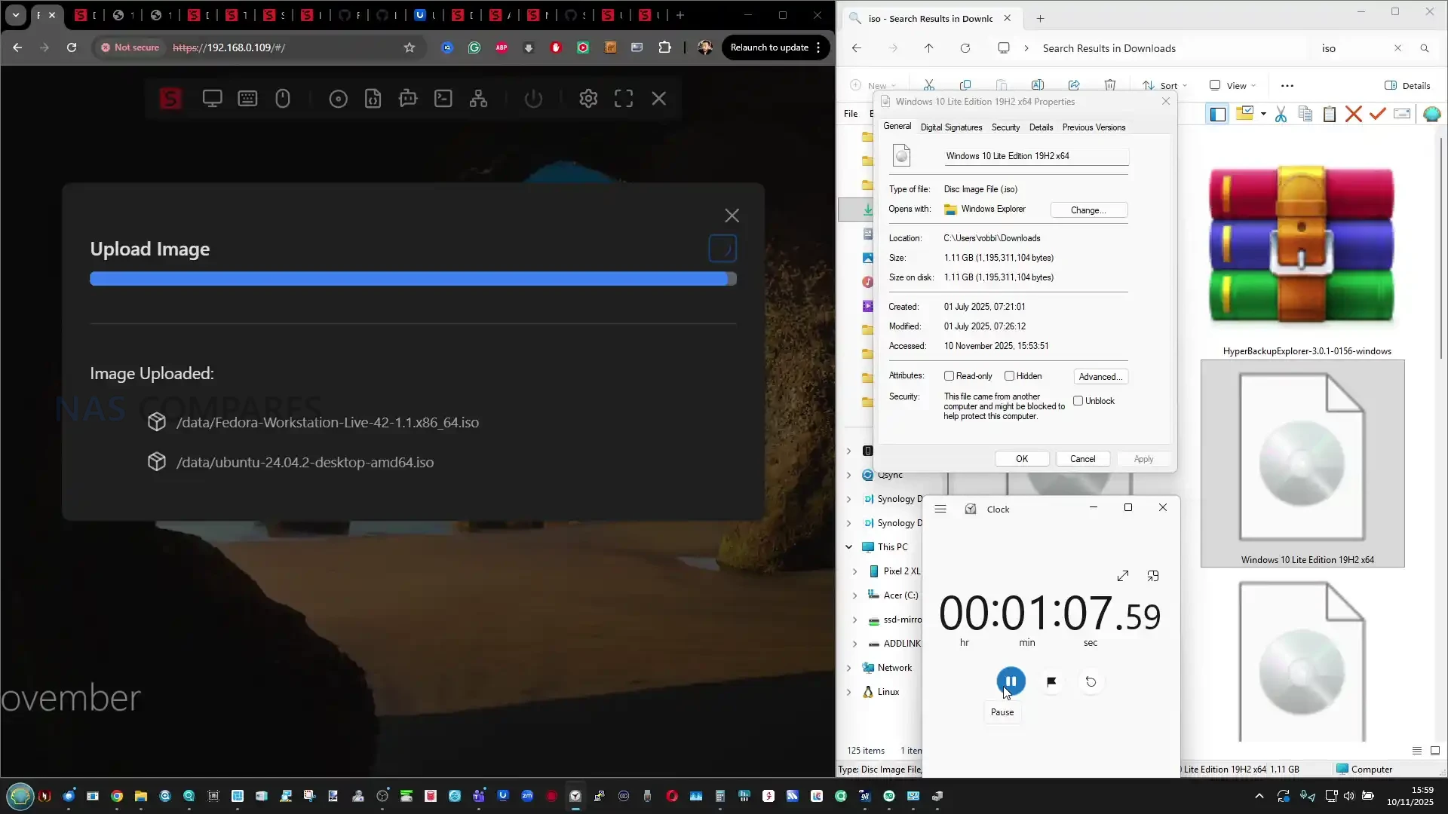
Task: Open the keyboard icon in KVM toolbar
Action: click(x=247, y=99)
